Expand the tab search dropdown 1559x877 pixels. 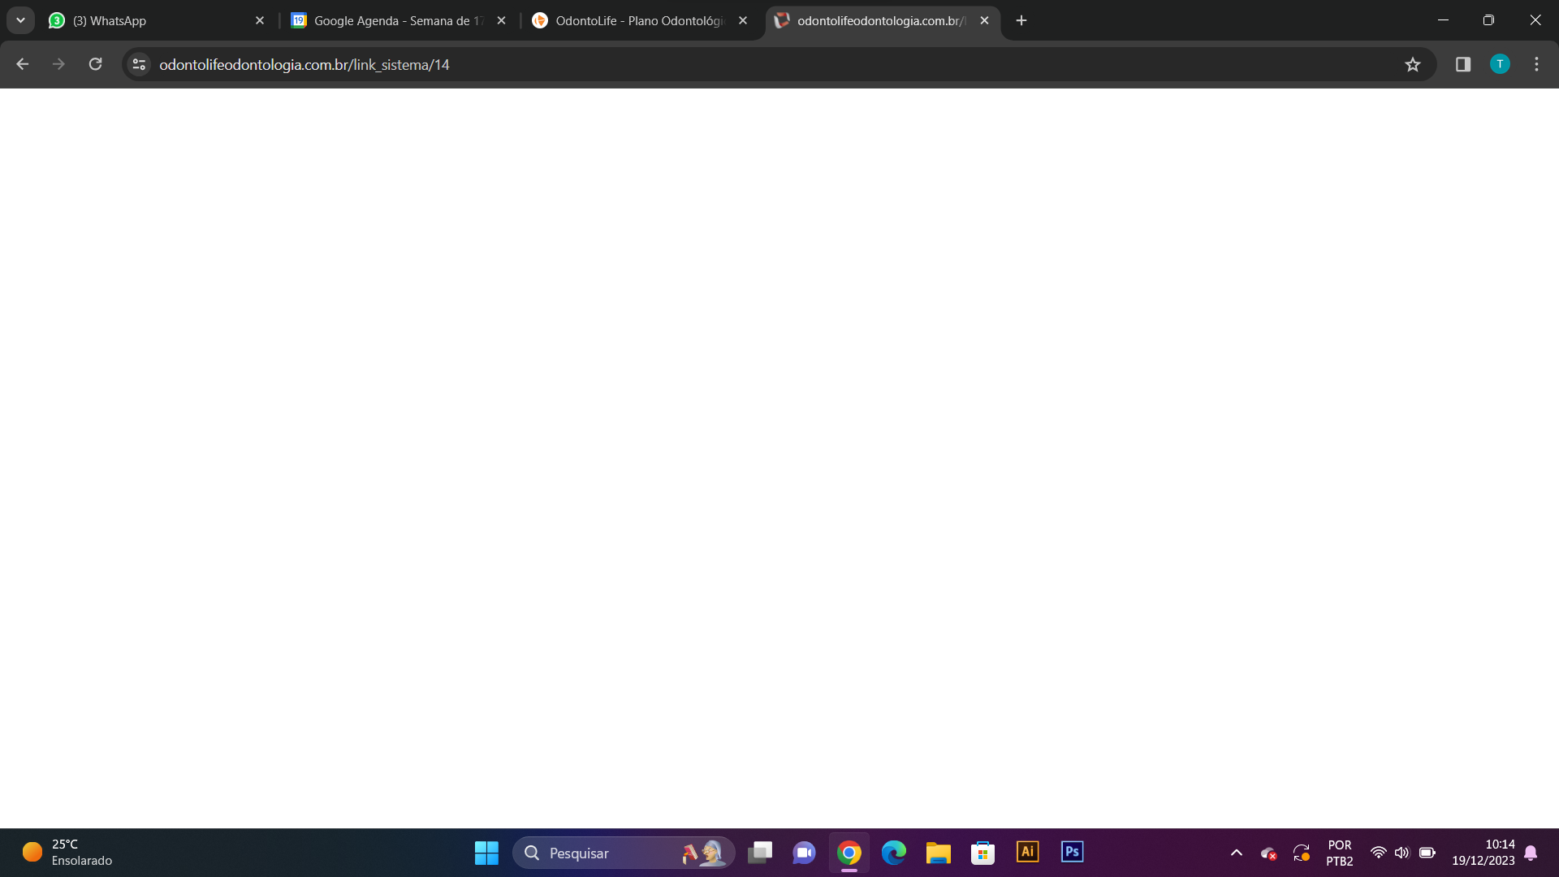[x=20, y=20]
